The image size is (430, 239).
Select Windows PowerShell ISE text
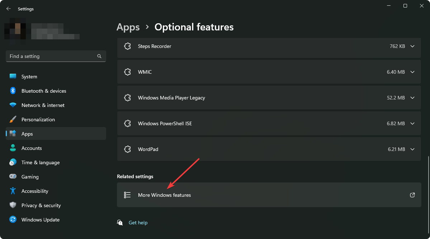click(165, 123)
